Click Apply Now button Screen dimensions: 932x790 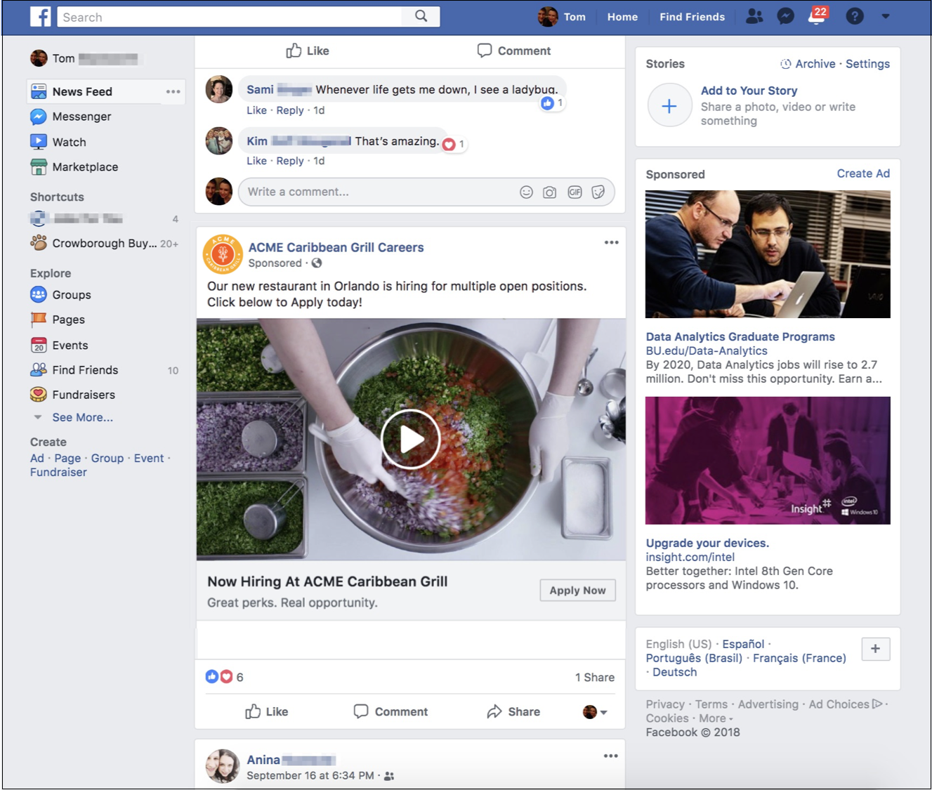point(577,591)
